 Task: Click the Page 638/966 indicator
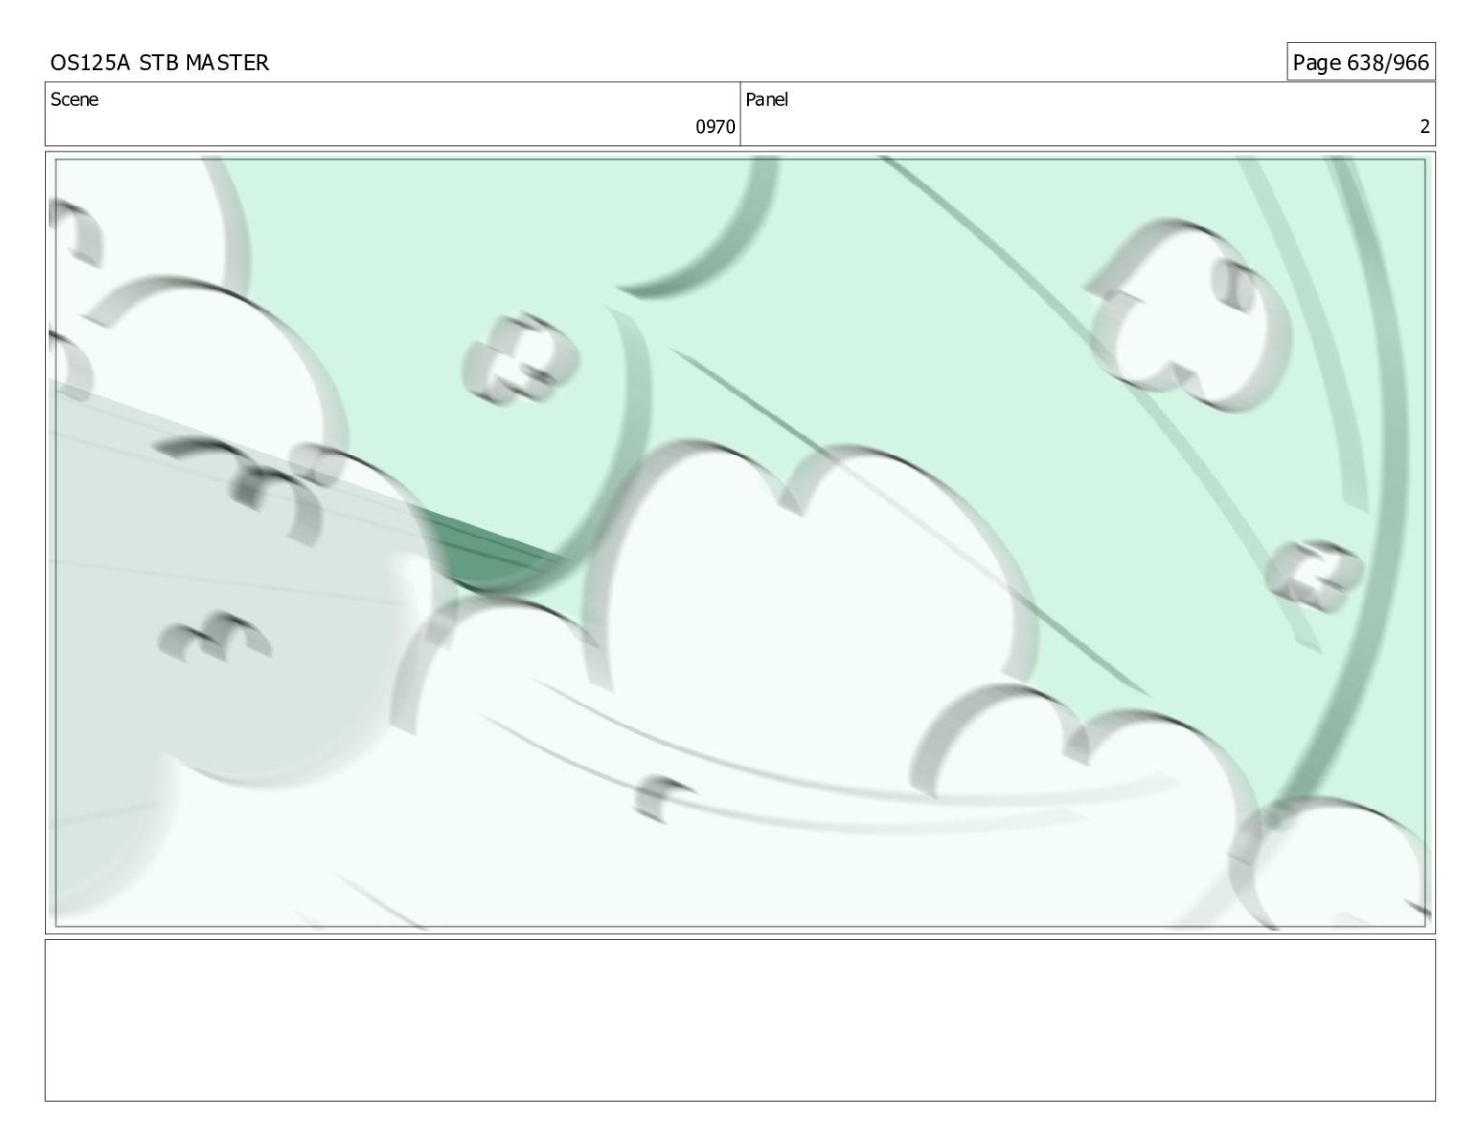tap(1360, 63)
